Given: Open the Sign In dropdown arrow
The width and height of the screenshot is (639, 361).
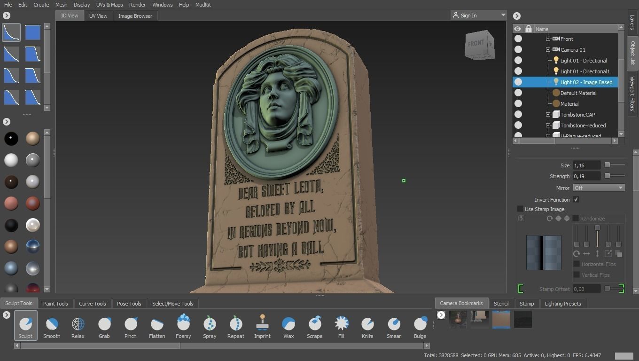Looking at the screenshot, I should click(503, 15).
